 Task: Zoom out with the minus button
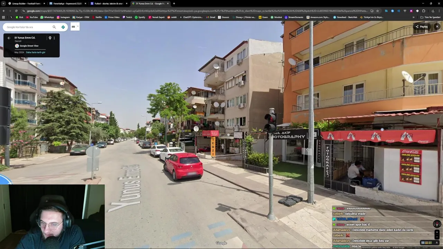(x=437, y=237)
